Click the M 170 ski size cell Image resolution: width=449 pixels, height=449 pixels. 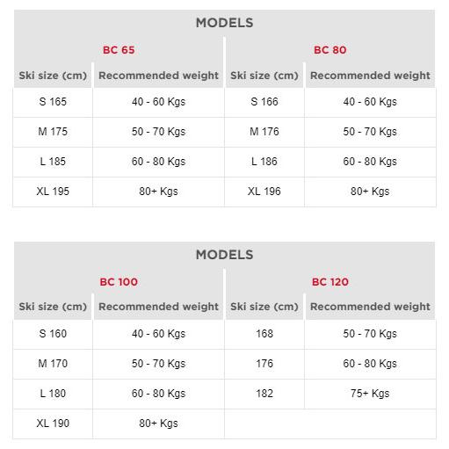pyautogui.click(x=53, y=364)
